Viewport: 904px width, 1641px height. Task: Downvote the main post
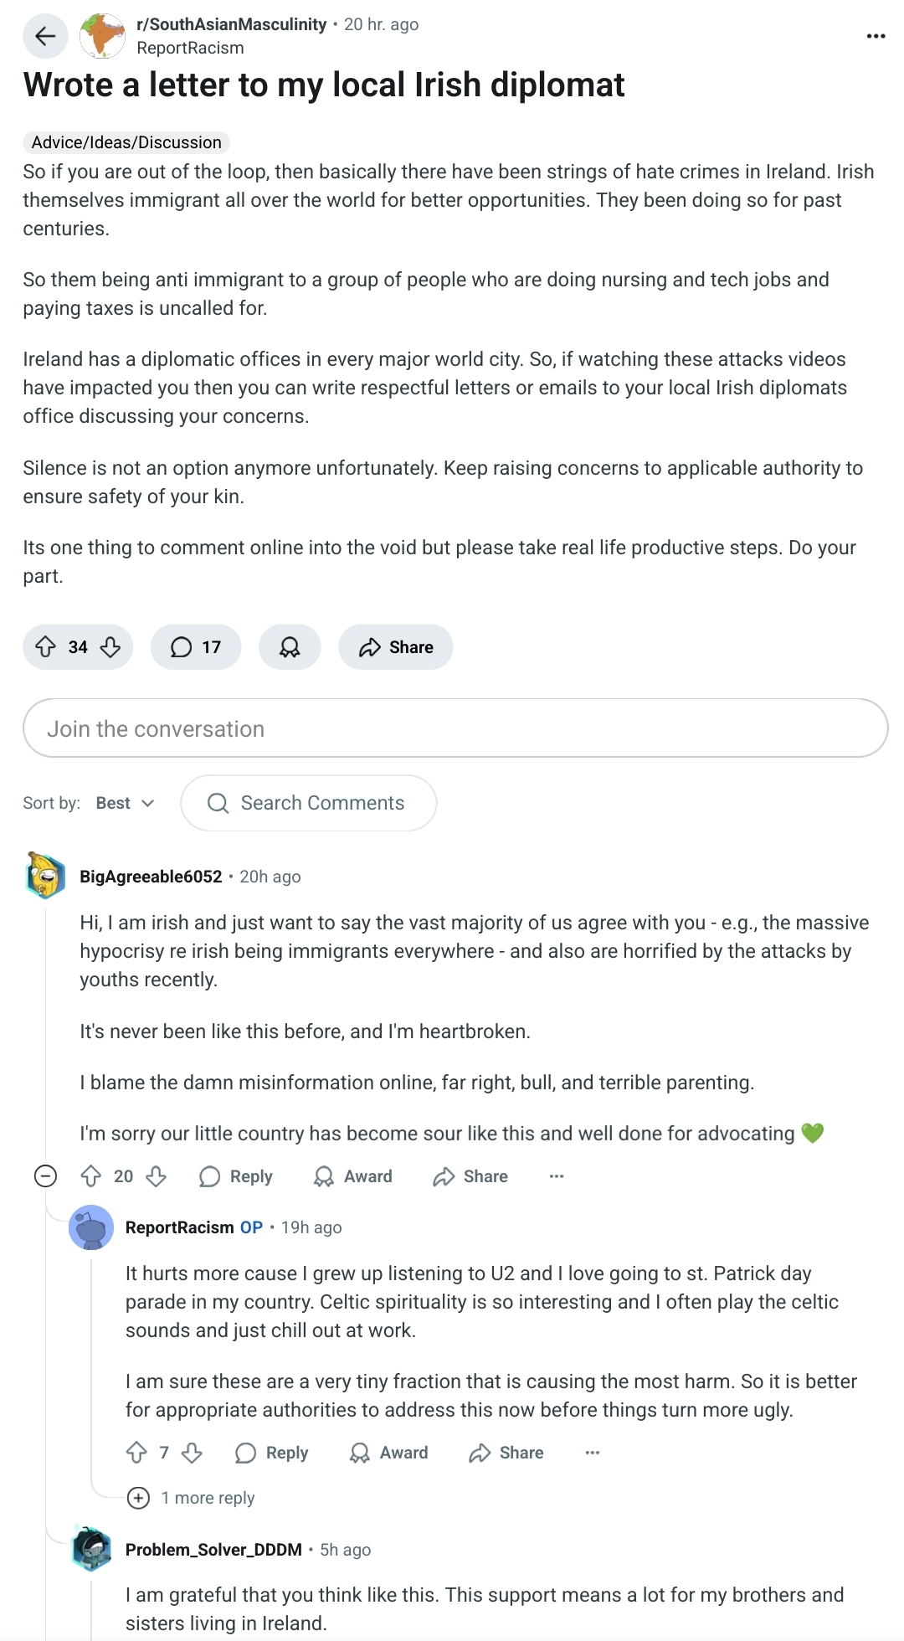click(x=110, y=647)
